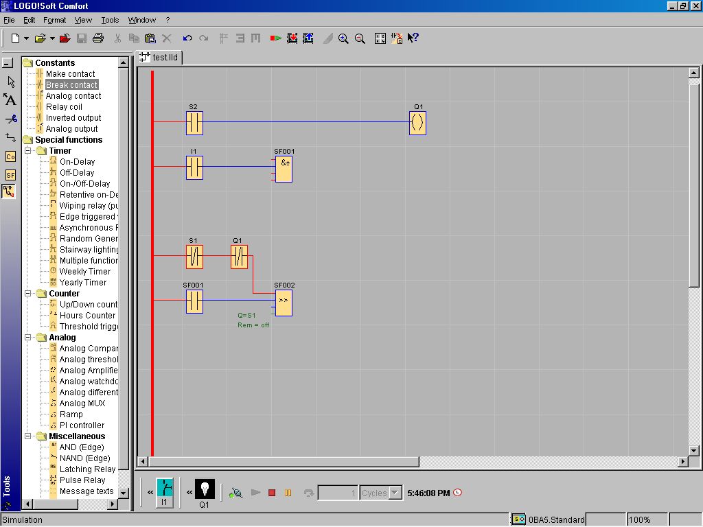Screen dimensions: 703x527
Task: Create a new circuit file
Action: [15, 38]
